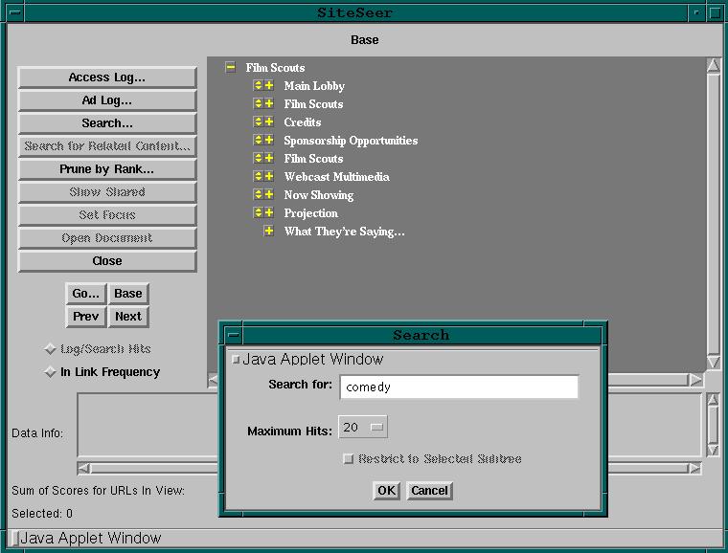
Task: Confirm the search with OK
Action: 386,491
